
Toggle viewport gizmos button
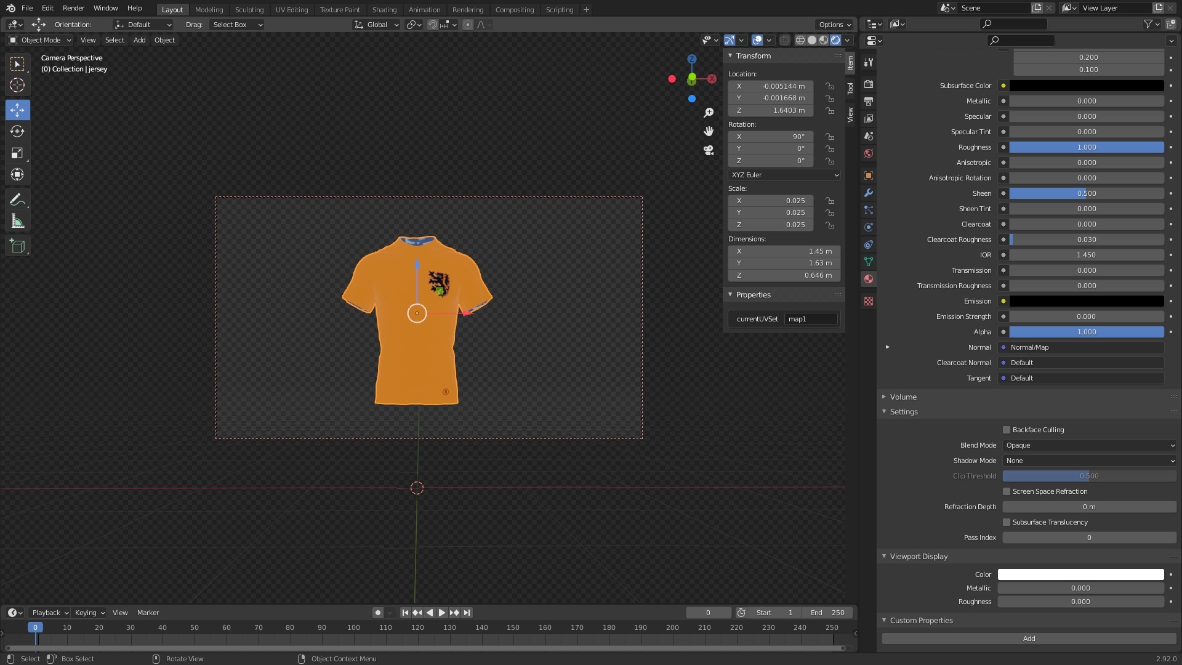click(730, 40)
